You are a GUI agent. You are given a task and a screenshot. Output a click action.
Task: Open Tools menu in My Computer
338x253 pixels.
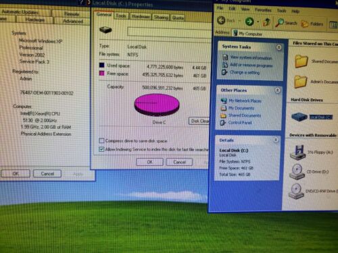[281, 11]
